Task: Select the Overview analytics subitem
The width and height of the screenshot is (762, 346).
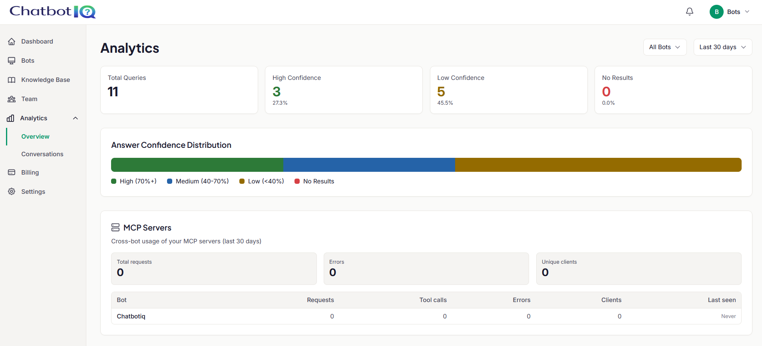Action: (x=35, y=137)
